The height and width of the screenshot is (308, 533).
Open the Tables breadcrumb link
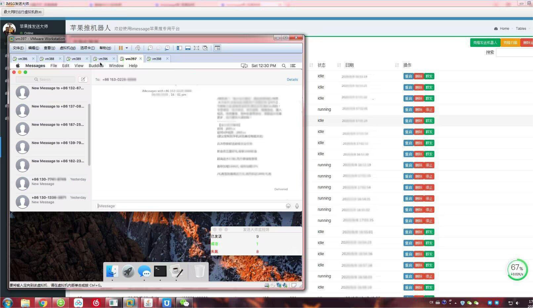(521, 28)
